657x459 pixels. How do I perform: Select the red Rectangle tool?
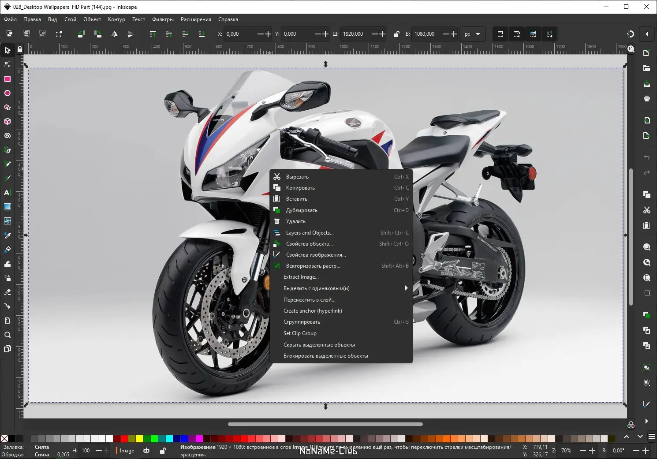pyautogui.click(x=7, y=79)
